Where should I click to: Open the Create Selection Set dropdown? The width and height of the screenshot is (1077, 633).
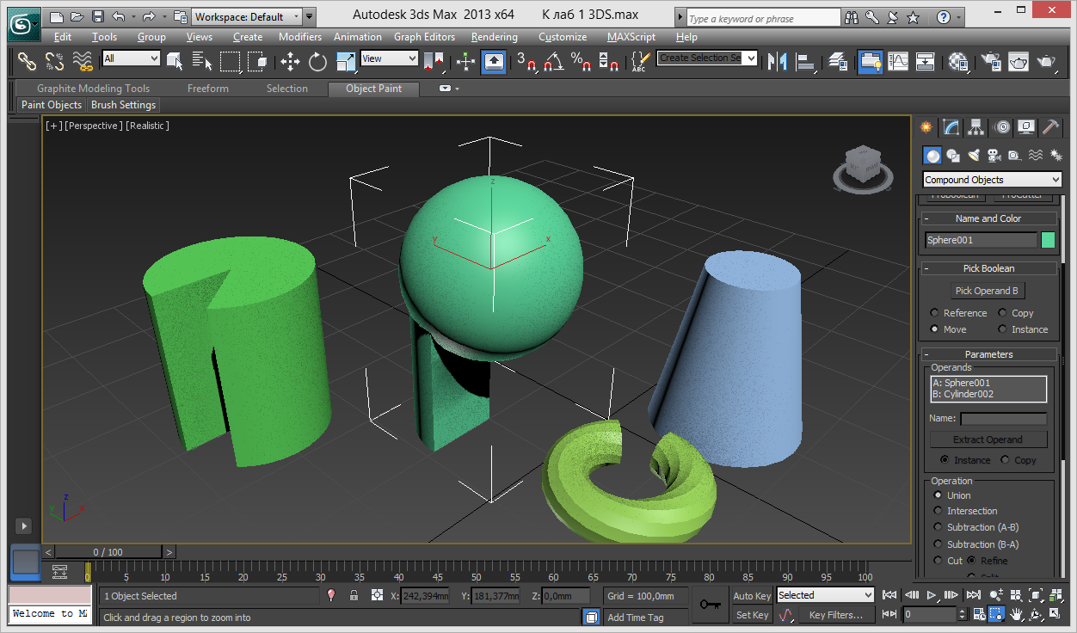pyautogui.click(x=707, y=58)
